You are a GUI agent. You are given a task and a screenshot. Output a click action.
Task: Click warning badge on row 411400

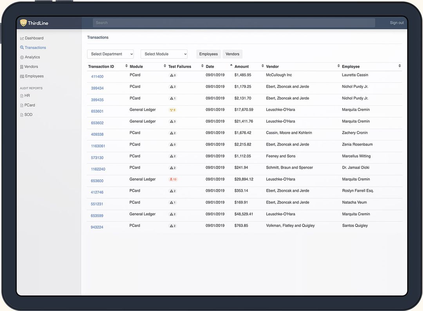click(x=173, y=75)
